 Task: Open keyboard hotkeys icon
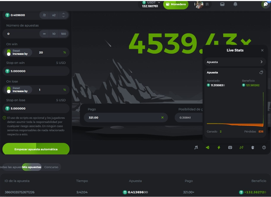(230, 147)
